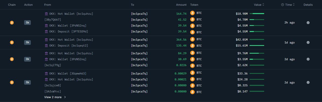Sort the table by Value column arrows
Viewport: 322px width, 102px height.
263,5
